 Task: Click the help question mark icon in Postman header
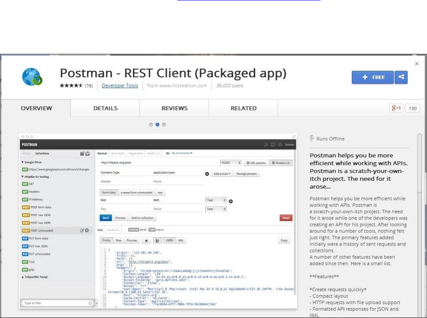click(x=279, y=145)
